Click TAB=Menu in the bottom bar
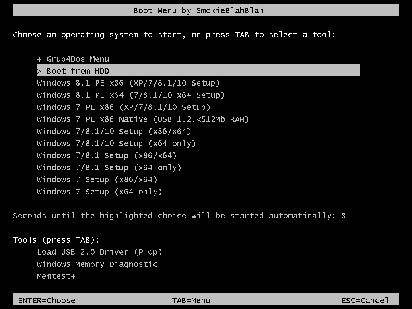This screenshot has width=412, height=309. [x=191, y=300]
